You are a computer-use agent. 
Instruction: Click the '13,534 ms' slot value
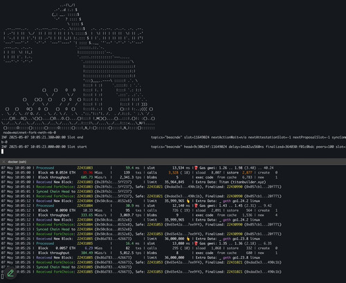(181, 168)
